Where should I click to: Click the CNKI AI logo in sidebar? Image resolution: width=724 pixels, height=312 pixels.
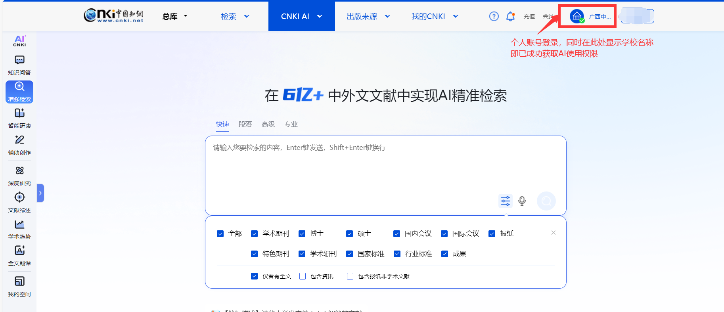19,41
